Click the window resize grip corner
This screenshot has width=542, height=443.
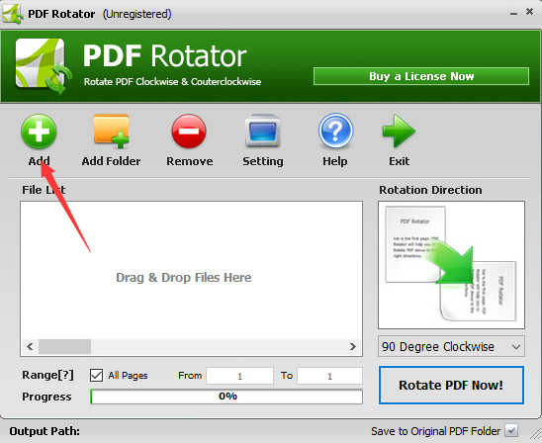coord(535,435)
